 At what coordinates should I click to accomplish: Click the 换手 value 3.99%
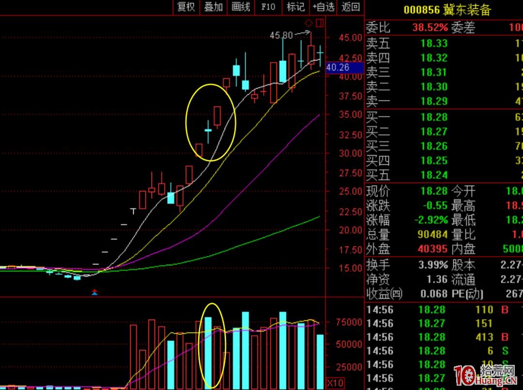click(x=433, y=265)
